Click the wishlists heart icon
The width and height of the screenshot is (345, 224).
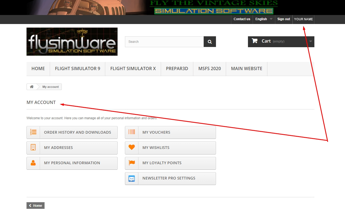coord(131,148)
